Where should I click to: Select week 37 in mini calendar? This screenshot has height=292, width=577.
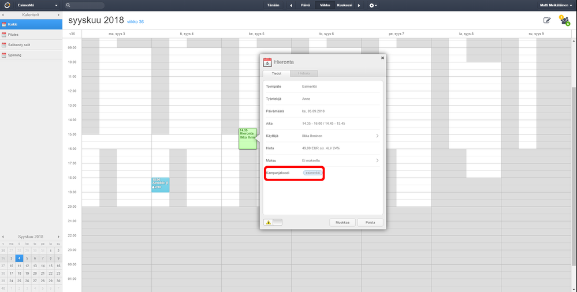pyautogui.click(x=3, y=266)
